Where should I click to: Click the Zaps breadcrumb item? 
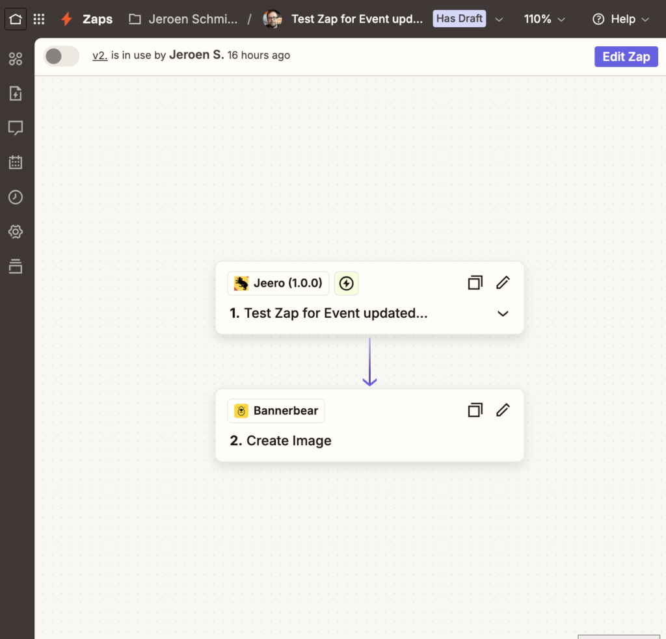97,19
